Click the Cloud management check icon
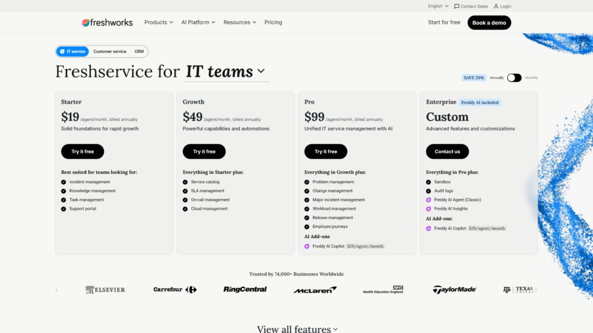 pyautogui.click(x=185, y=209)
